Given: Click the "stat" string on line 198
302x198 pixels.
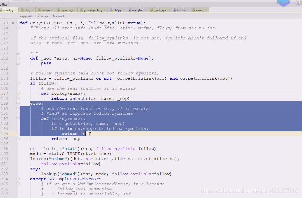Looking at the screenshot, I should coord(71,149).
